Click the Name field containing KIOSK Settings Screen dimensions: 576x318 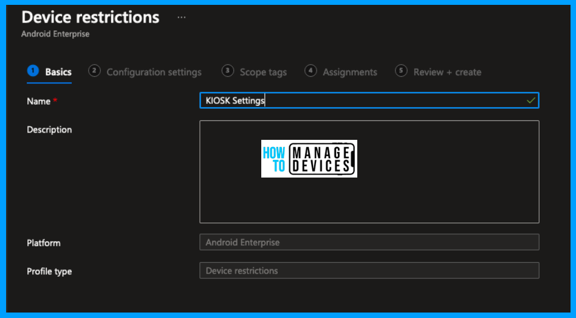coord(369,100)
